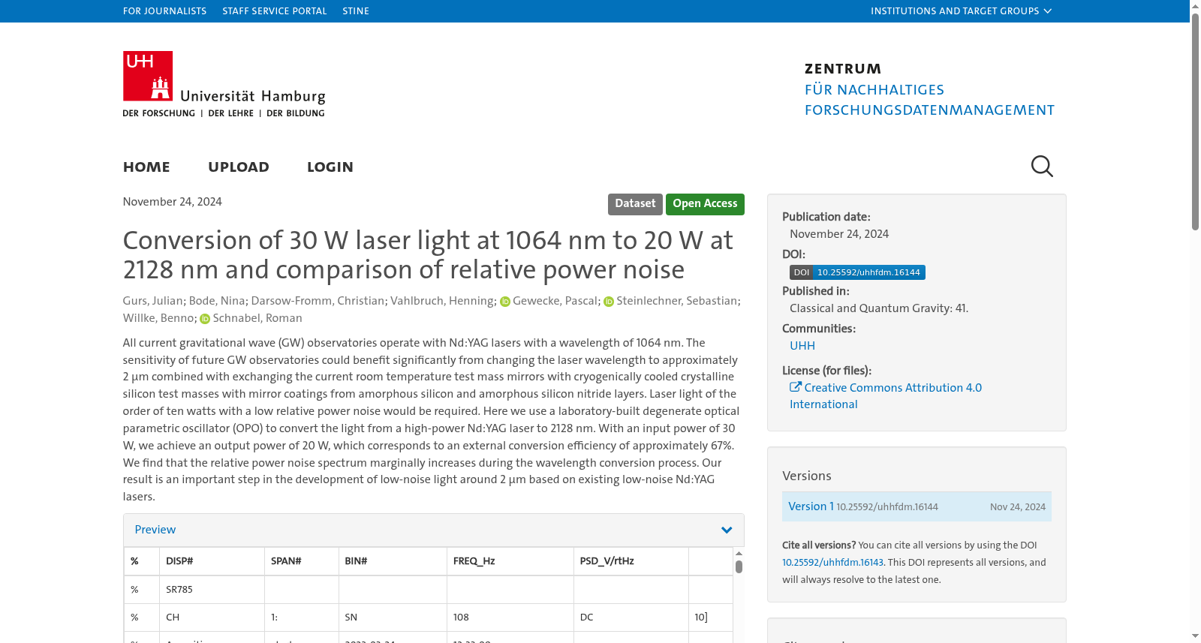Click author Vahlbruch, Henning
The image size is (1201, 643).
pos(442,301)
